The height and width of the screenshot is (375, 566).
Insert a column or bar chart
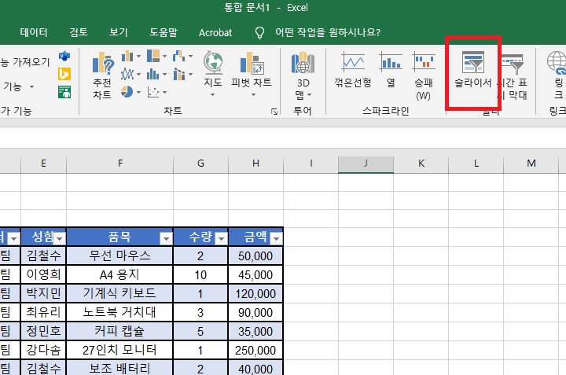tap(127, 57)
